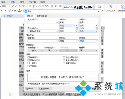Click the bullet list icon
Viewport: 125px width, 99px height.
(30, 6)
